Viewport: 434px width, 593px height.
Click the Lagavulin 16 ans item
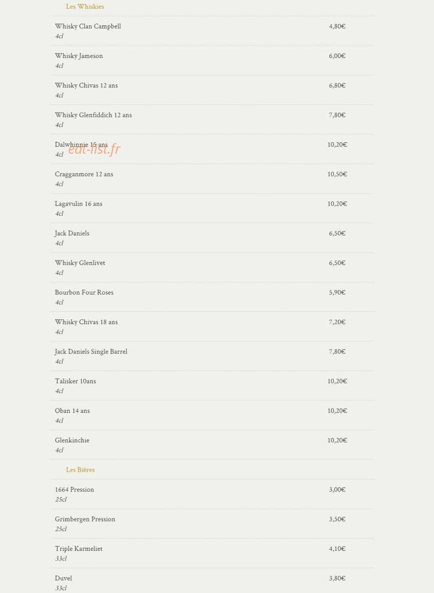click(x=212, y=208)
